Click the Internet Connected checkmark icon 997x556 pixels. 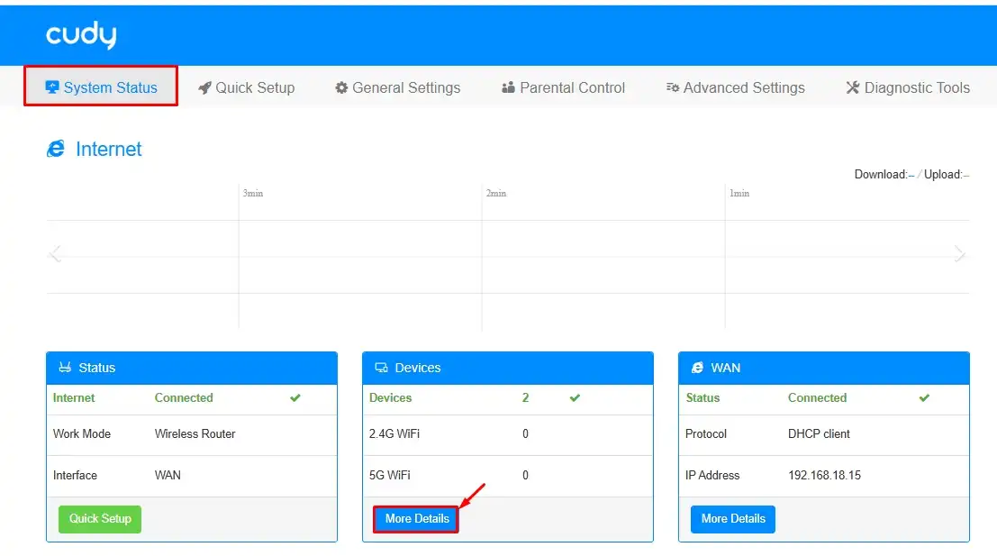tap(295, 398)
